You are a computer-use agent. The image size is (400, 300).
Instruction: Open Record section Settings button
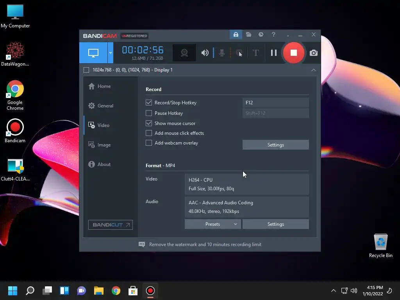coord(275,145)
